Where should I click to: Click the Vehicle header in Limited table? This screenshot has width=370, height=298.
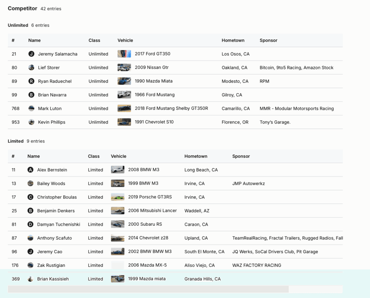(x=119, y=156)
